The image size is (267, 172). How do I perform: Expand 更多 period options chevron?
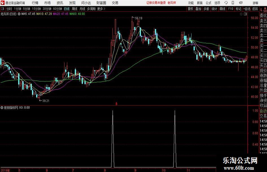(x=104, y=9)
